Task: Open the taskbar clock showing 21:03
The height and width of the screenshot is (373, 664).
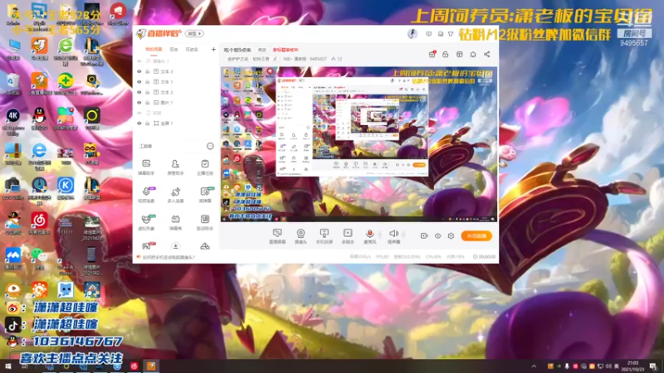Action: [x=632, y=366]
